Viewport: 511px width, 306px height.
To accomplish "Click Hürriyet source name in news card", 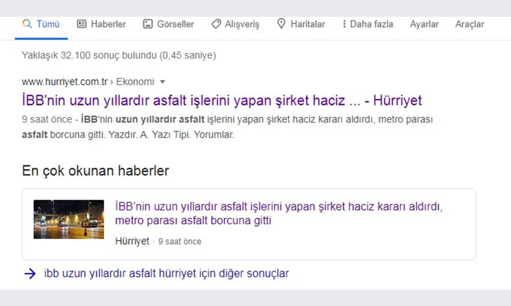I will [132, 241].
